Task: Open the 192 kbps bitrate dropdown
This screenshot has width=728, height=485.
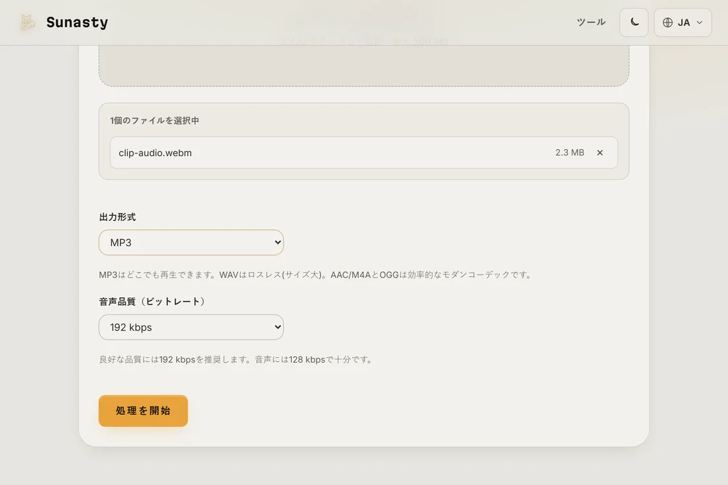Action: point(191,328)
